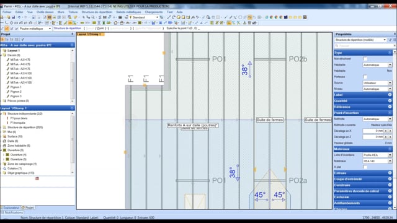Click the Undo arrow icon
This screenshot has width=397, height=223.
[19, 17]
